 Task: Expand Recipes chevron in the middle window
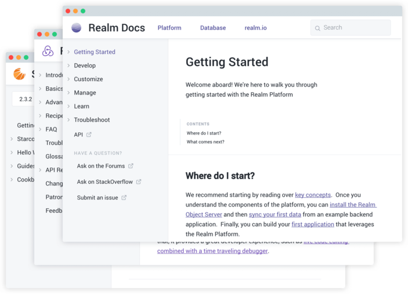pos(40,115)
